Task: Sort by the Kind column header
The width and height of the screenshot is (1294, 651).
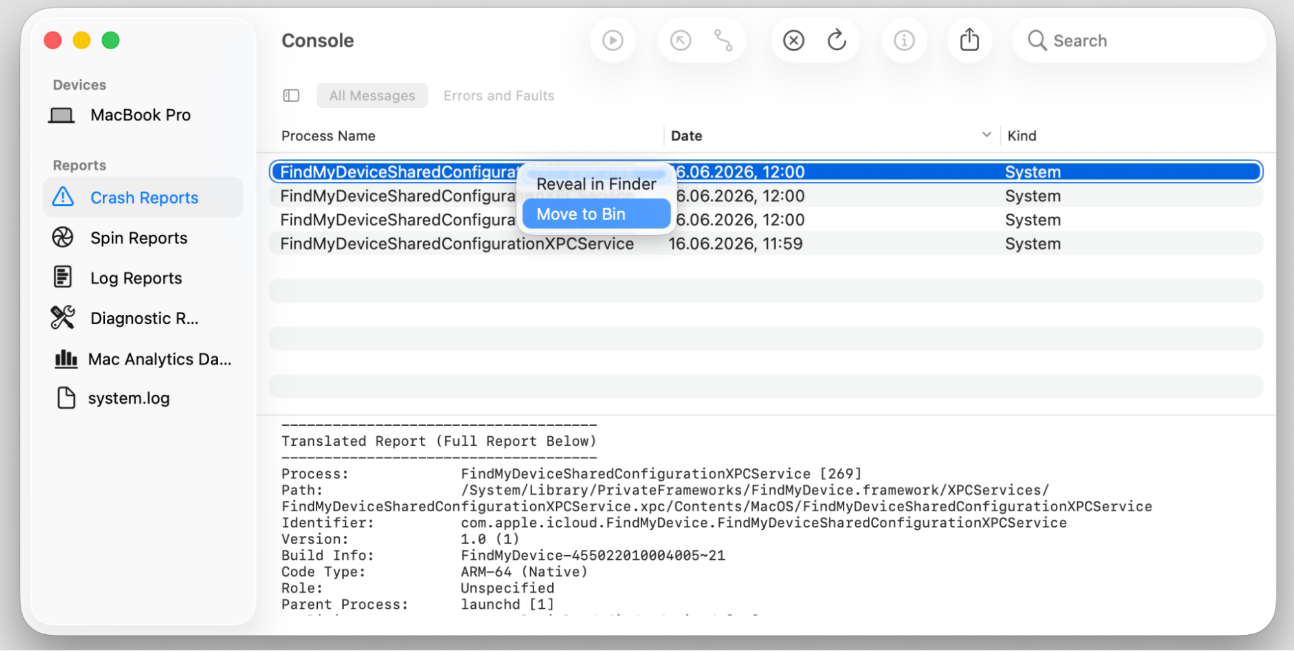Action: point(1021,136)
